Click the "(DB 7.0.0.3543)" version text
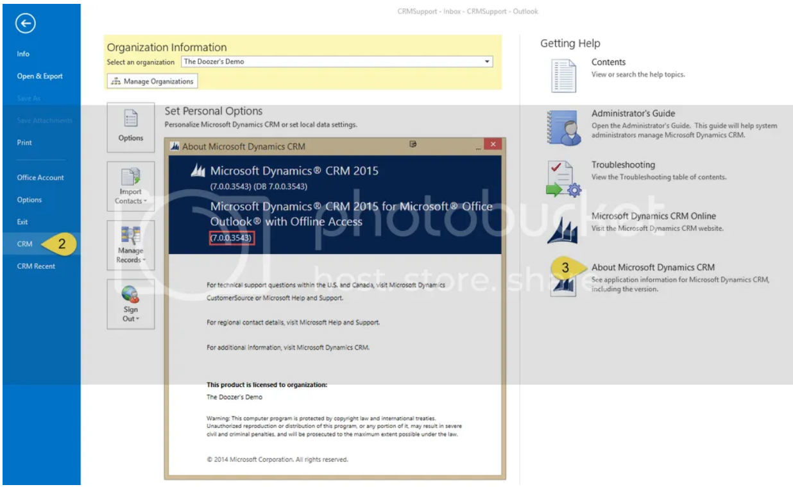793x487 pixels. coord(280,186)
